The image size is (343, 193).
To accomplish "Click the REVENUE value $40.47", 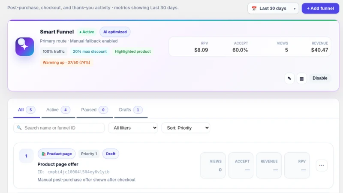I will pyautogui.click(x=319, y=50).
